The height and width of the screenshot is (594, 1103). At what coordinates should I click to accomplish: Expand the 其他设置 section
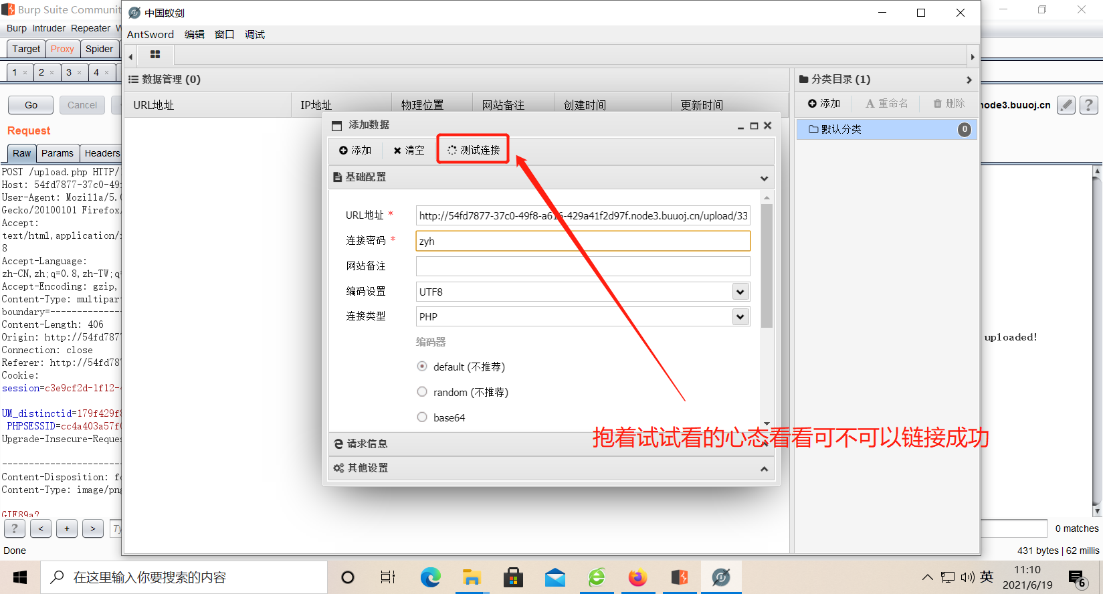pyautogui.click(x=764, y=469)
